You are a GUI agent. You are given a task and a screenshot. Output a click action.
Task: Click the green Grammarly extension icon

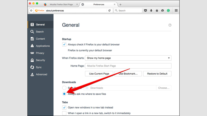click(x=168, y=11)
